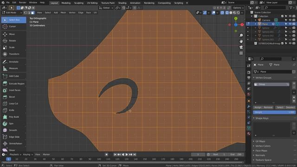The image size is (297, 167).
Task: Activate the Measure tool
Action: [13, 68]
